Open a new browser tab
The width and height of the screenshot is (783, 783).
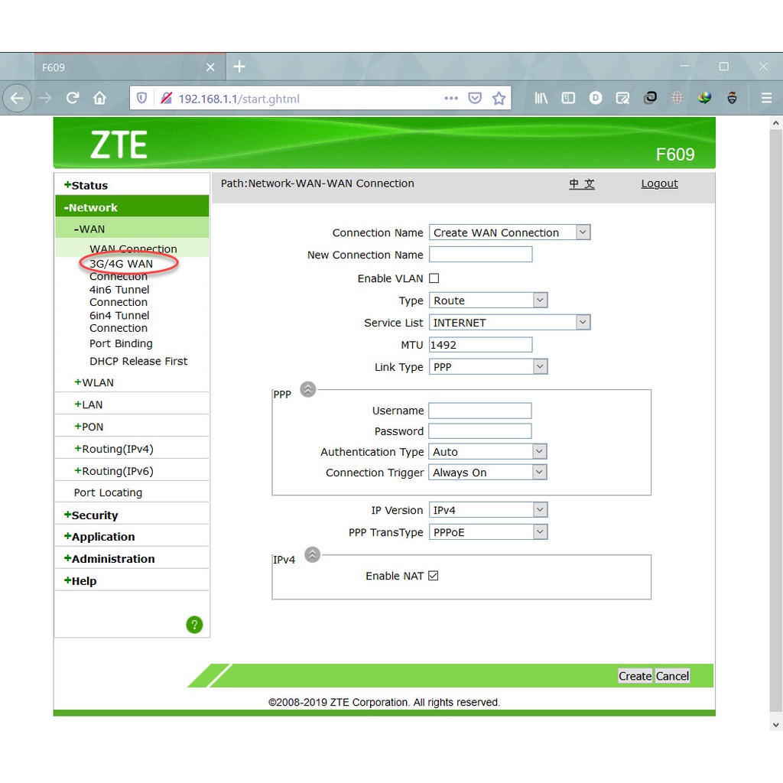(x=239, y=67)
